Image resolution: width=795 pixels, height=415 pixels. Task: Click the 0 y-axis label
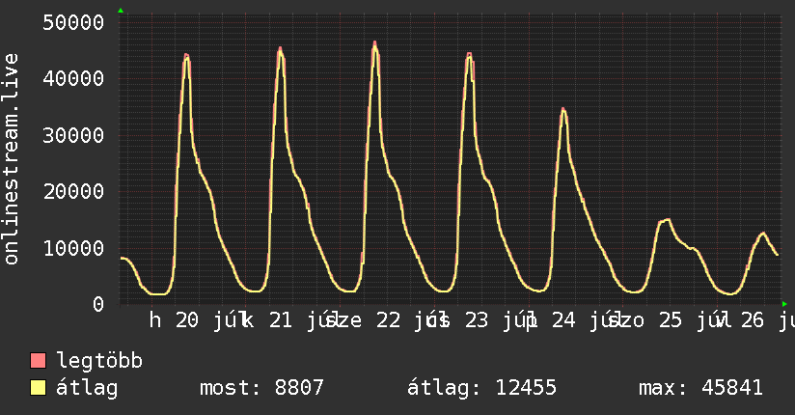click(97, 304)
